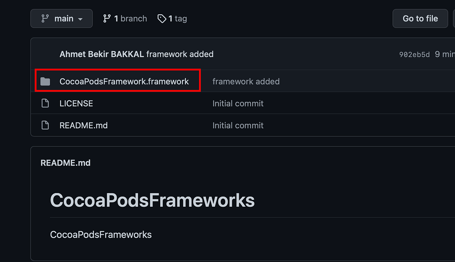View the repository's 1 tag

[172, 18]
